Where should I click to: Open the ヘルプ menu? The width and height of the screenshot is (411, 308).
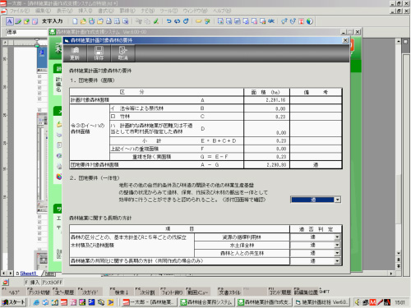pos(222,11)
